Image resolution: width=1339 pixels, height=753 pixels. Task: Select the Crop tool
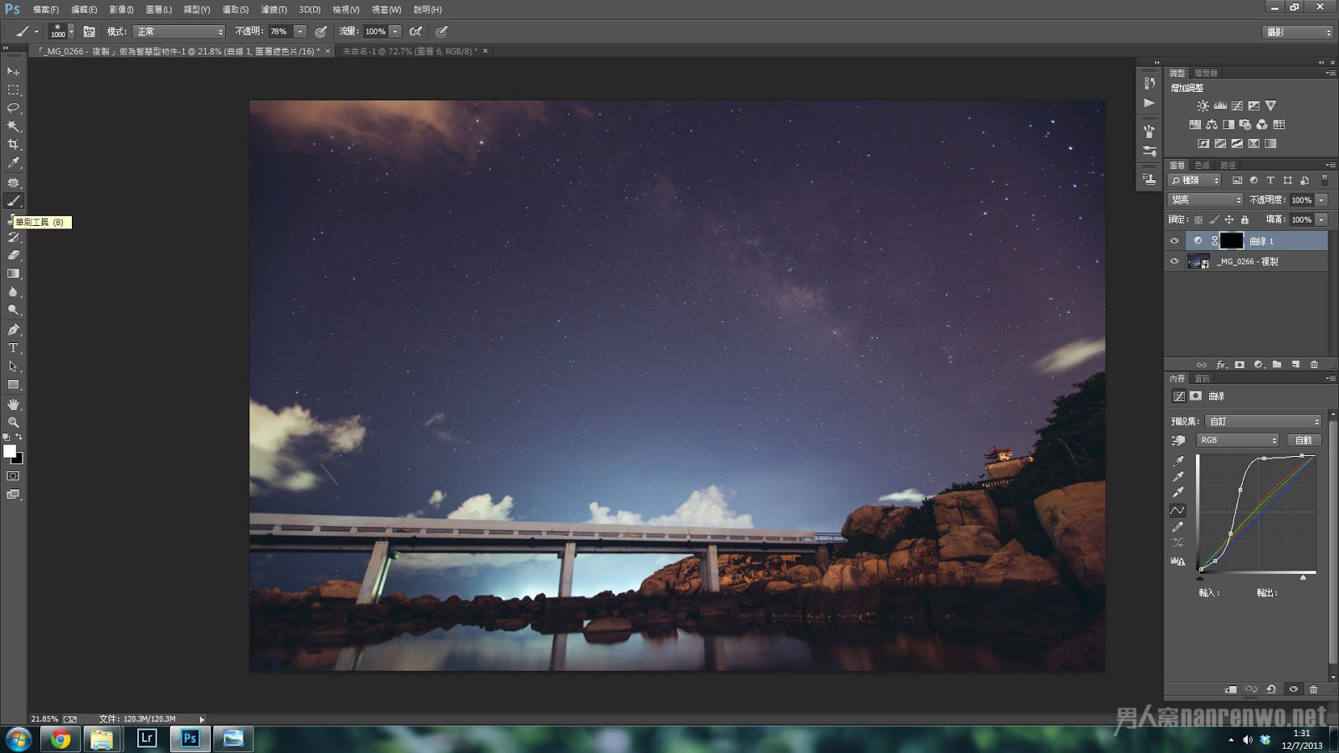coord(13,145)
